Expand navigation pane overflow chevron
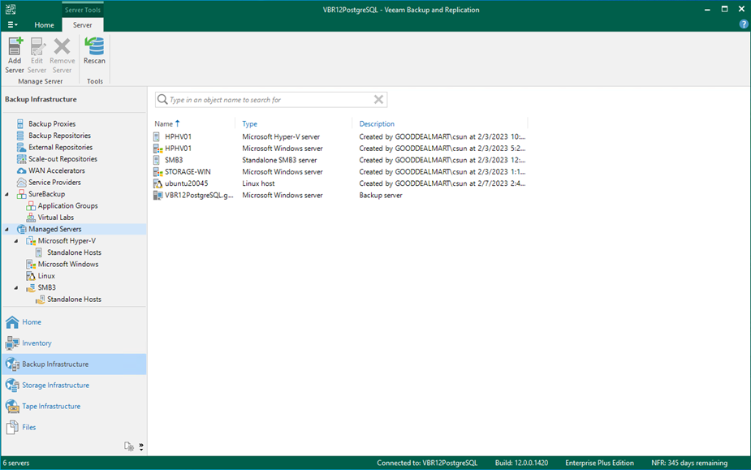The image size is (751, 470). (140, 446)
